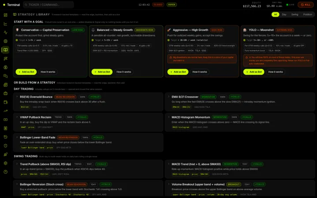Select the strategy library book icon in sidebar

[5, 50]
